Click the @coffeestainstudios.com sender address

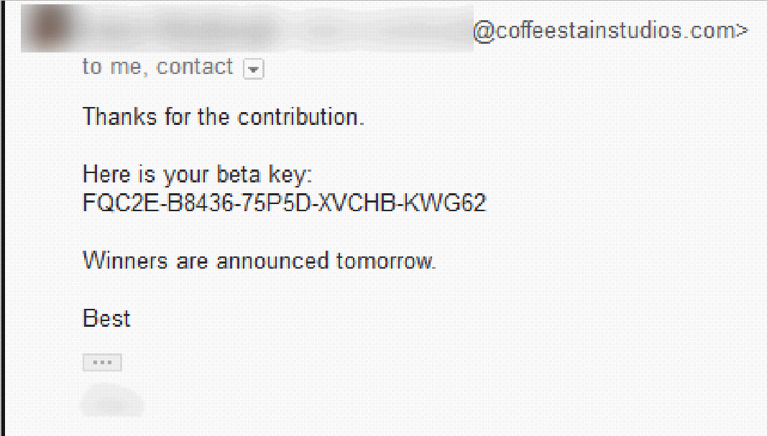point(610,31)
